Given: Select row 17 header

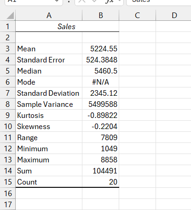Looking at the screenshot, I should (7, 204).
